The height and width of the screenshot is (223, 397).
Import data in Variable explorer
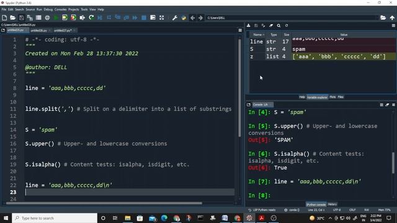click(x=249, y=25)
